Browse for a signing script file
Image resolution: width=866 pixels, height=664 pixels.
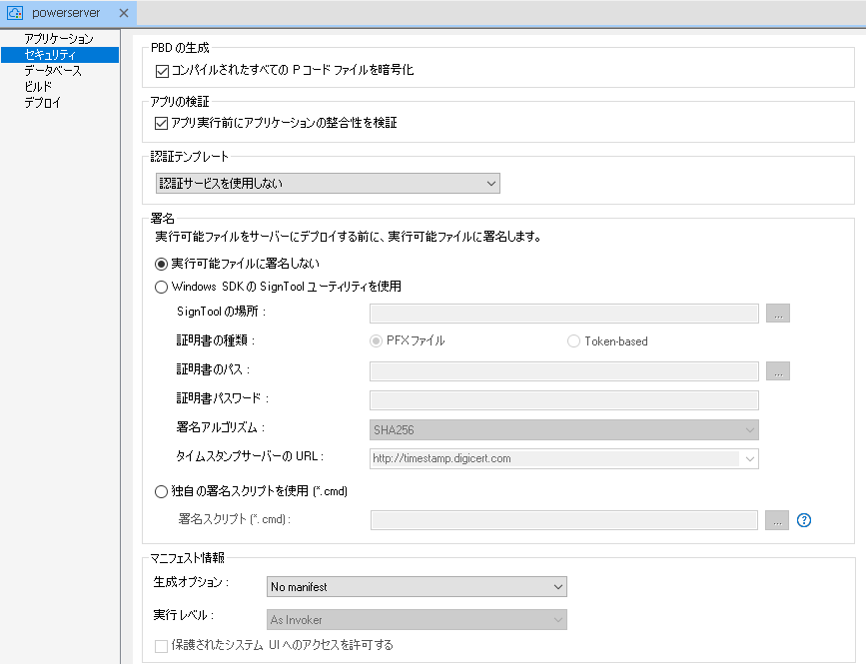tap(777, 519)
